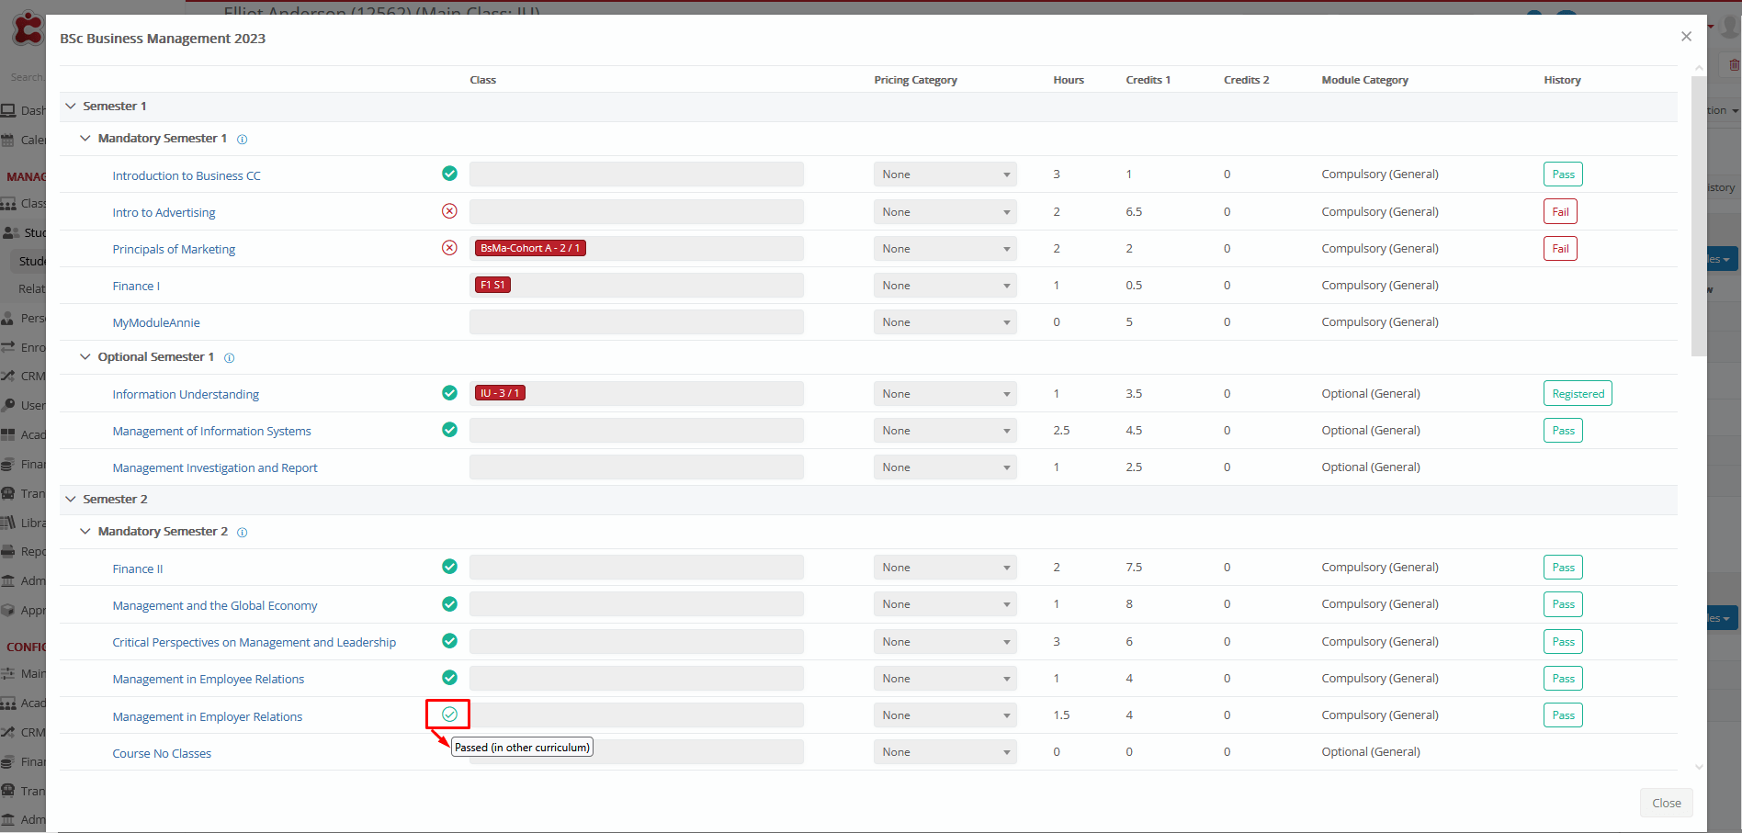The width and height of the screenshot is (1742, 833).
Task: Close the dialog with the X icon
Action: [x=1686, y=37]
